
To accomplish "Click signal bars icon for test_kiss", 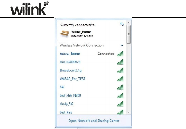I will coord(120,112).
